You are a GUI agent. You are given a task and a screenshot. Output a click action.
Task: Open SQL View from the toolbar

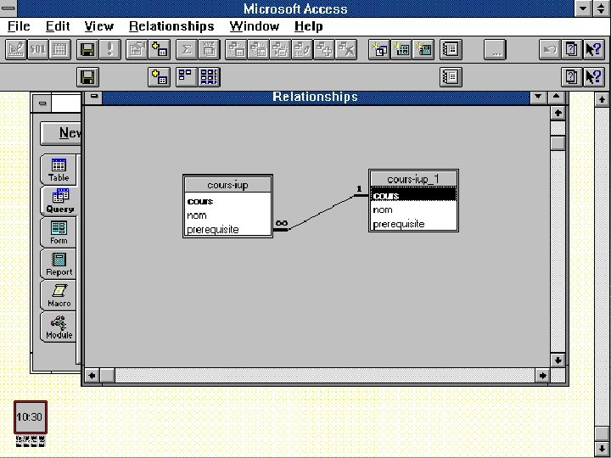click(38, 49)
